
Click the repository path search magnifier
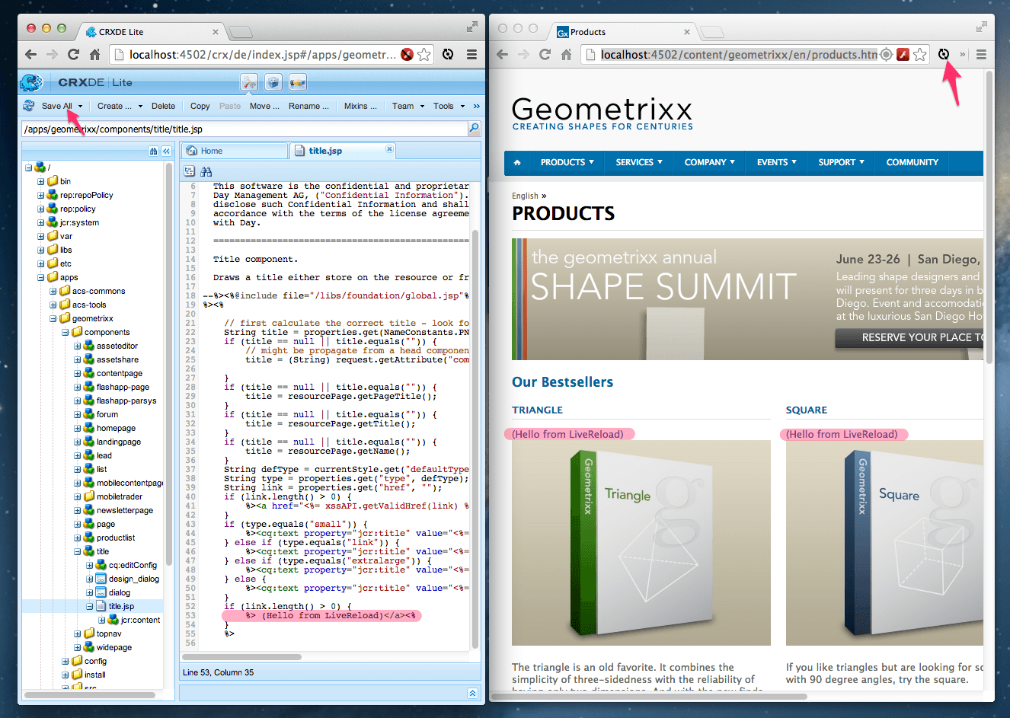[474, 129]
